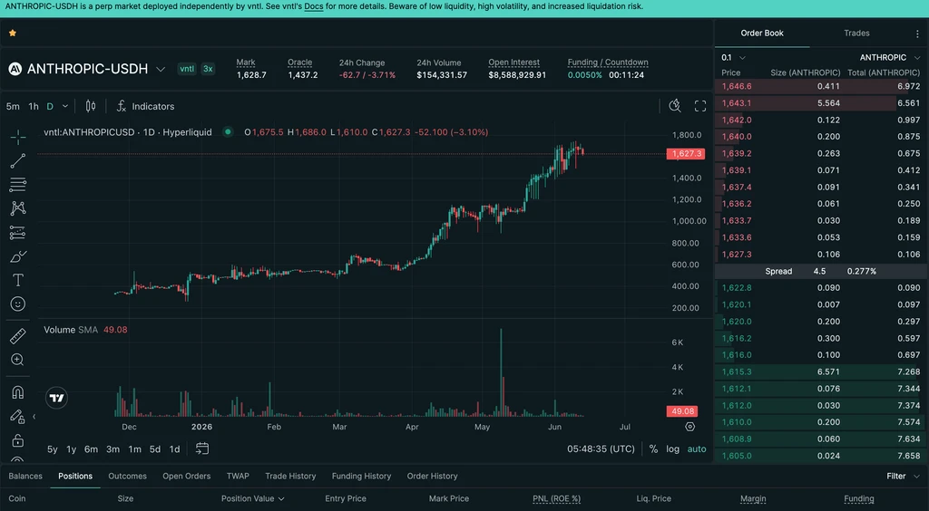Viewport: 929px width, 511px height.
Task: Open the ANTHROPIC size unit dropdown
Action: click(x=891, y=57)
